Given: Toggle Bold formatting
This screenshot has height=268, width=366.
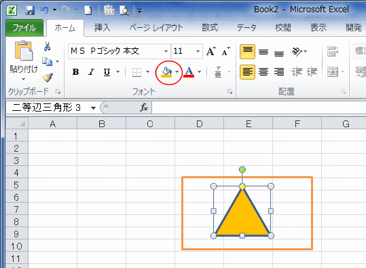Looking at the screenshot, I should (x=75, y=72).
